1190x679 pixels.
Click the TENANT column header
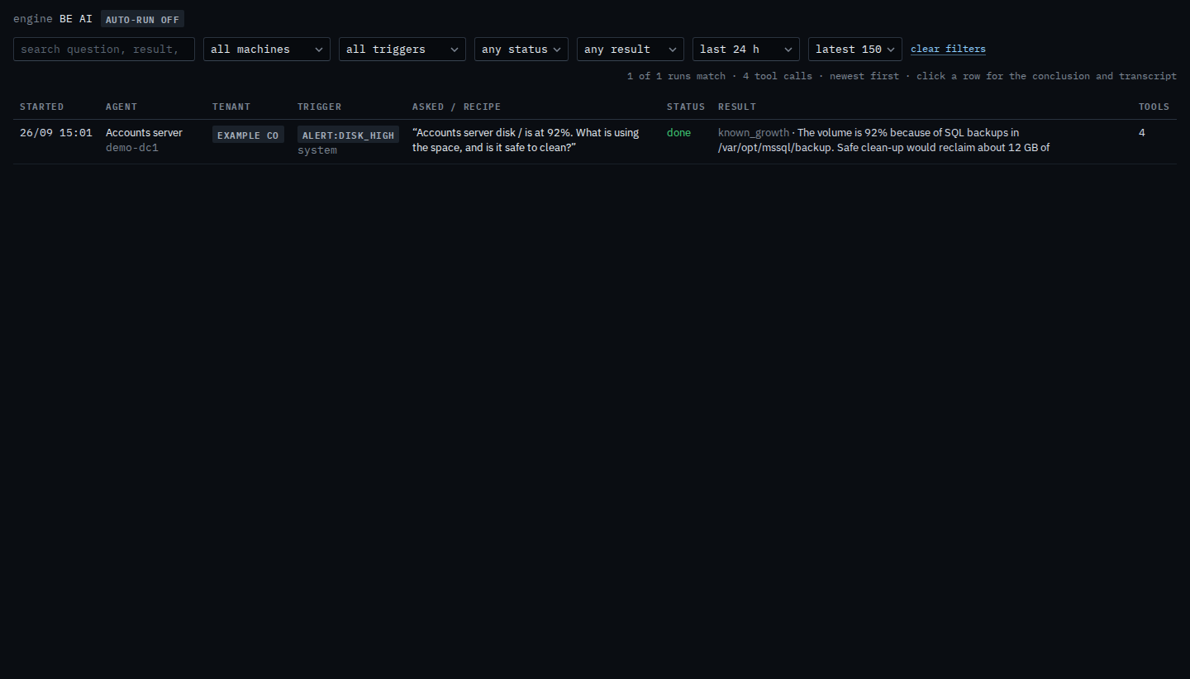coord(231,107)
